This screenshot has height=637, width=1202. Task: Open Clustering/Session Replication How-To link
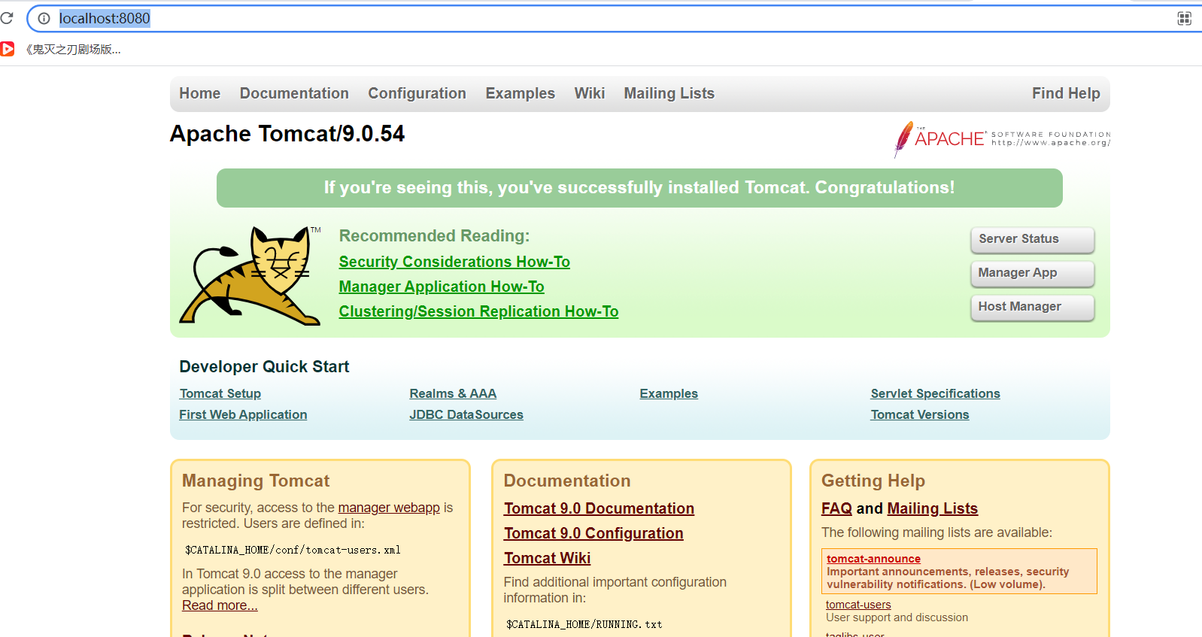pyautogui.click(x=478, y=311)
